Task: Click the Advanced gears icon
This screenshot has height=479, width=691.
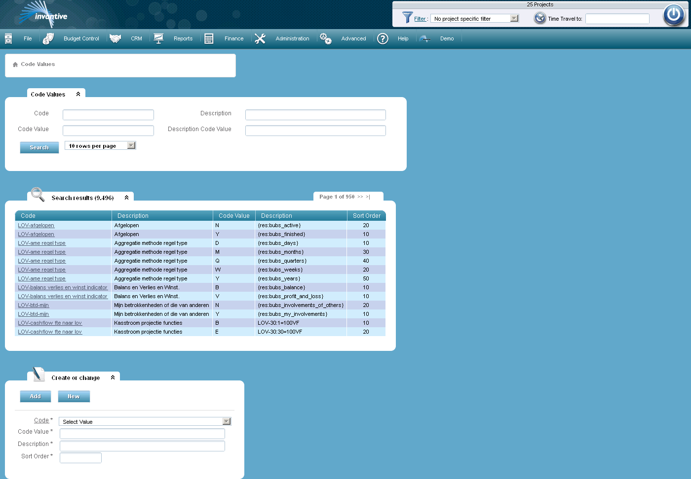Action: point(325,38)
